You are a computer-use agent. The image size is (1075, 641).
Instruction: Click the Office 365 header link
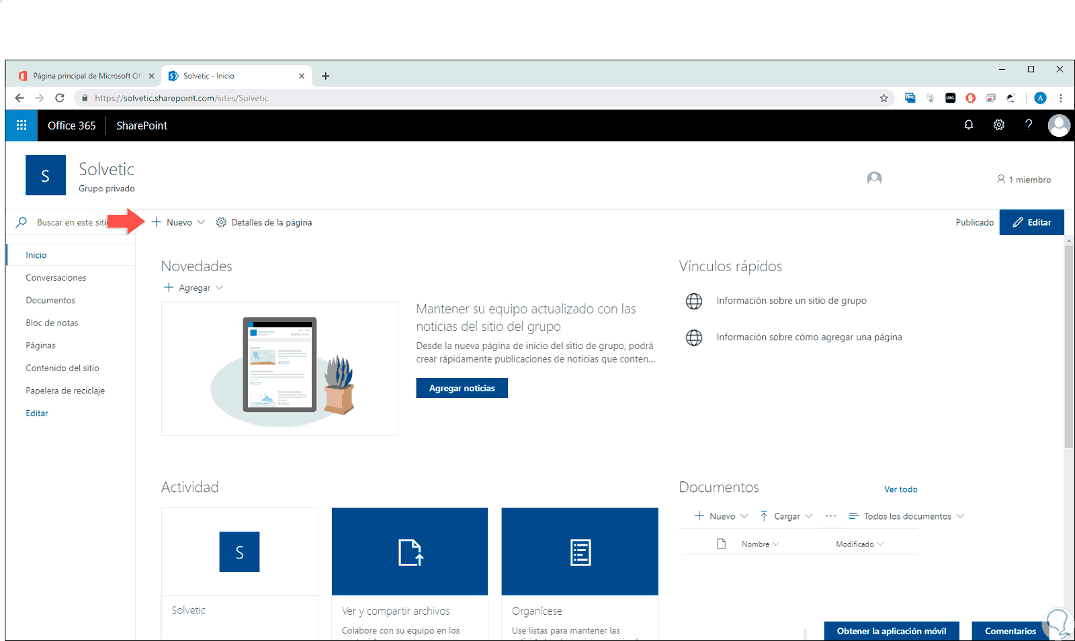(72, 126)
